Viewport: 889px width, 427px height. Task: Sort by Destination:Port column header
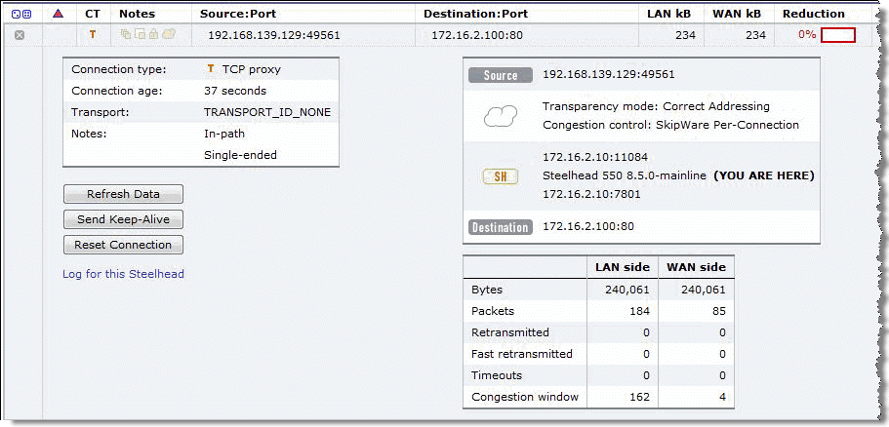(476, 14)
